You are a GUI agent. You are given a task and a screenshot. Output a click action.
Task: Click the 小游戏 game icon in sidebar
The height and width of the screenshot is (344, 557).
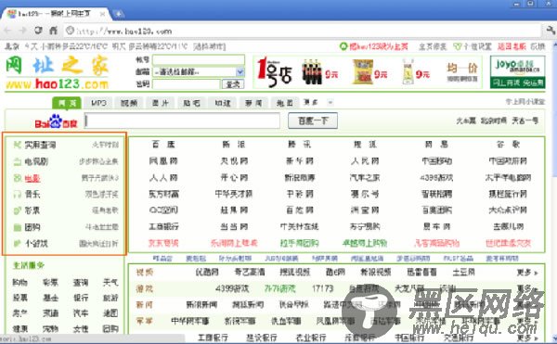[x=18, y=243]
